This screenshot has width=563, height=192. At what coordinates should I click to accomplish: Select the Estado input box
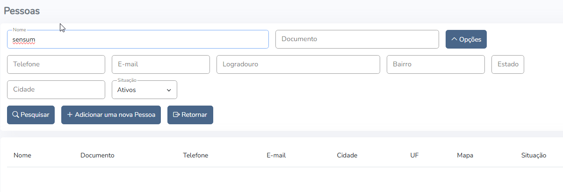[507, 64]
